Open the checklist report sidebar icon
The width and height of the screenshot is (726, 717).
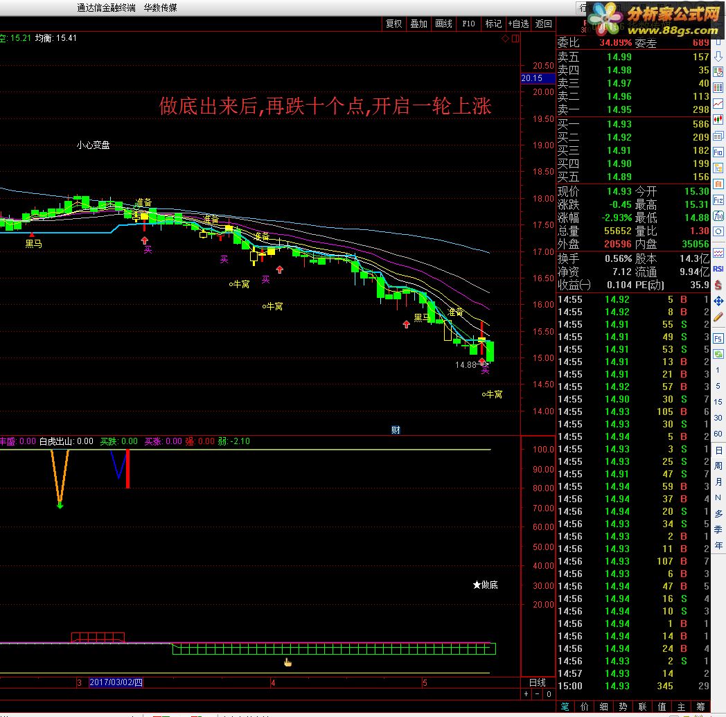coord(718,72)
